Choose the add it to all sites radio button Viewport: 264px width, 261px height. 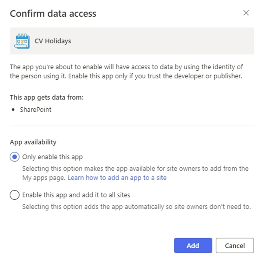click(14, 195)
